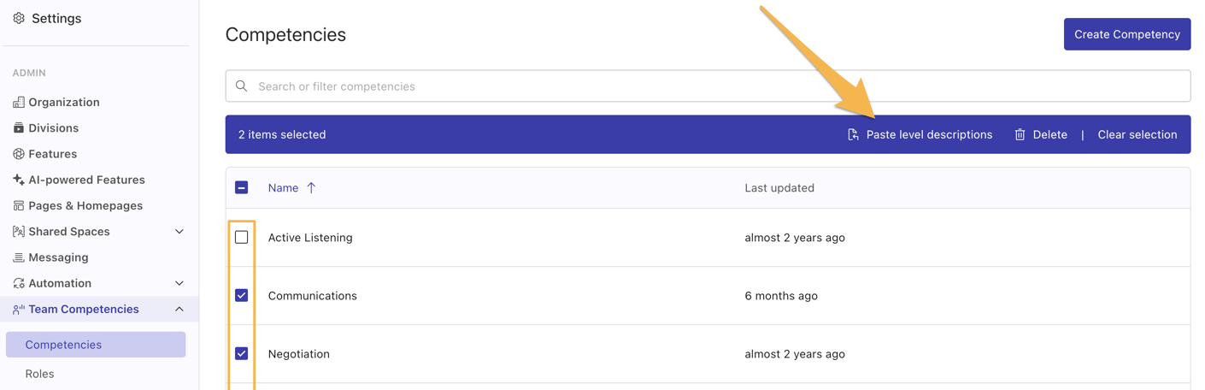Click the Settings gear icon
The image size is (1205, 390).
[19, 18]
